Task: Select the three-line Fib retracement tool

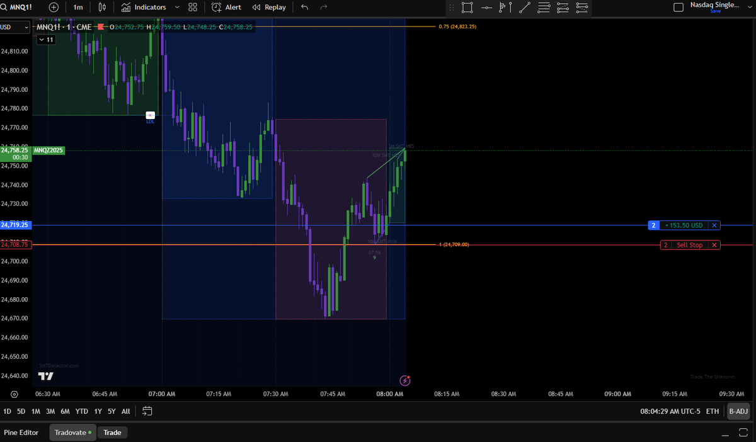Action: tap(544, 8)
